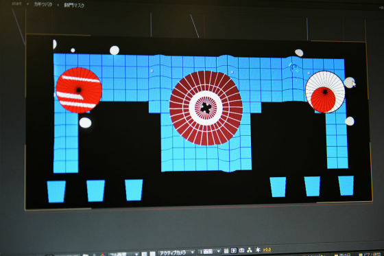Open the アクティブカメラ view dropdown
The width and height of the screenshot is (384, 256).
[x=176, y=253]
